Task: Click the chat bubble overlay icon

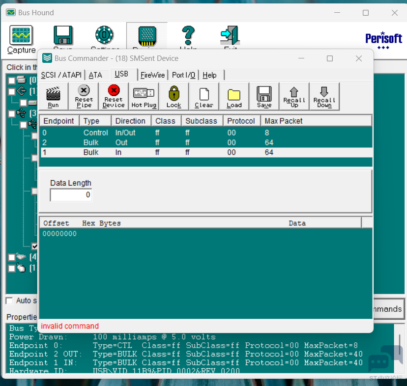Action: pyautogui.click(x=385, y=358)
